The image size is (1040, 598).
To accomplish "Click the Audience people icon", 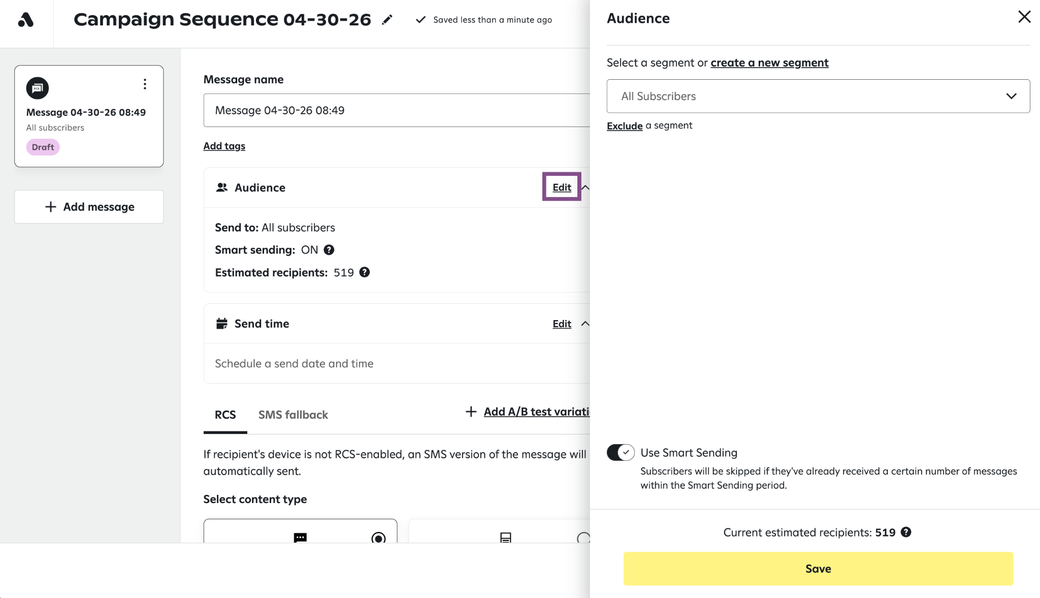I will point(221,187).
